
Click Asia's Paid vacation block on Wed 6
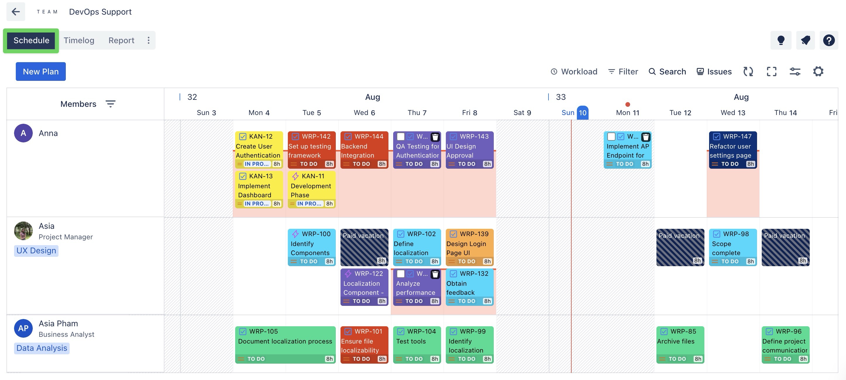click(364, 248)
